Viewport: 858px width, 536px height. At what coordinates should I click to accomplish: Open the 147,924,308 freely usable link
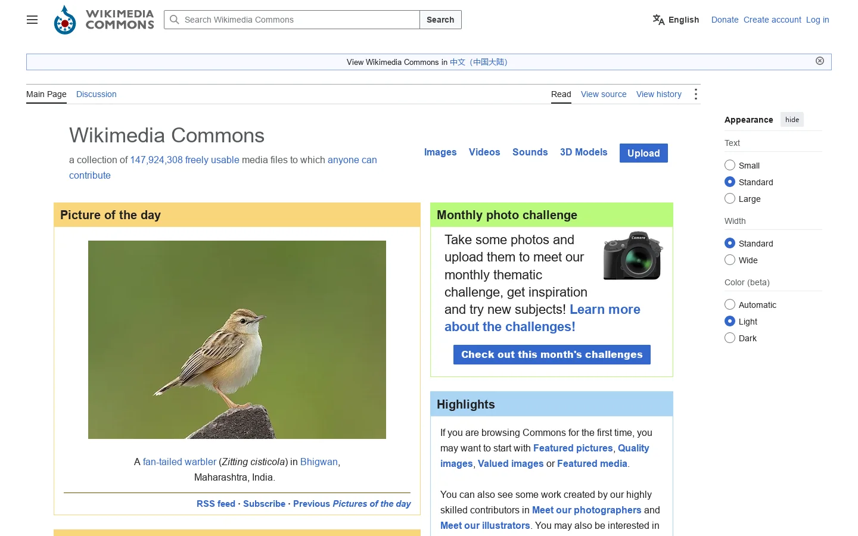point(185,160)
